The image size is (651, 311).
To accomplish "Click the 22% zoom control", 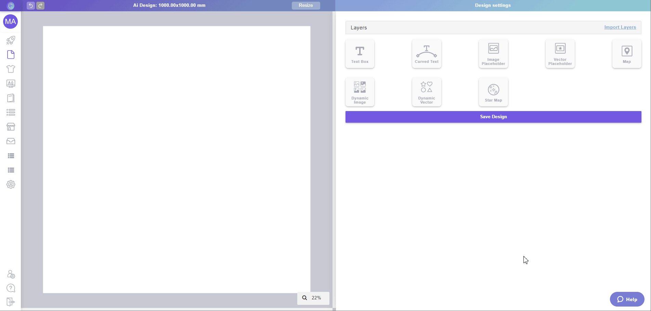I will click(x=313, y=298).
